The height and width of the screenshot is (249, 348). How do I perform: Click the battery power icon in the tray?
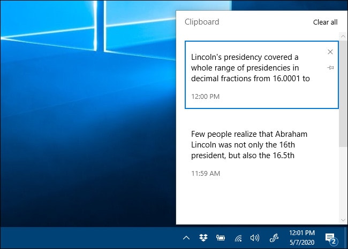point(220,238)
